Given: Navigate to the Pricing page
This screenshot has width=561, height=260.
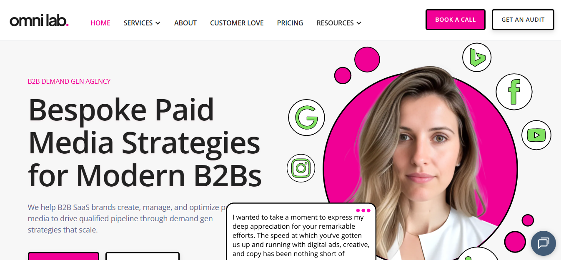Looking at the screenshot, I should [290, 23].
